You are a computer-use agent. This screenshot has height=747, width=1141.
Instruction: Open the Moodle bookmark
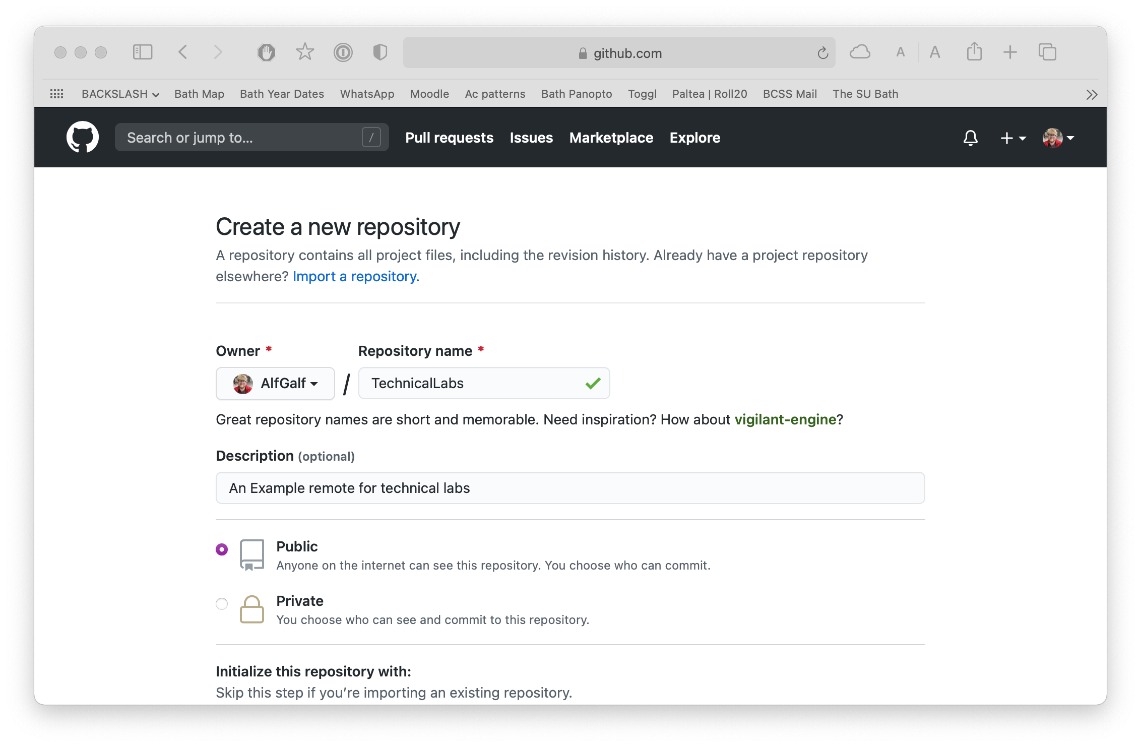(x=429, y=94)
